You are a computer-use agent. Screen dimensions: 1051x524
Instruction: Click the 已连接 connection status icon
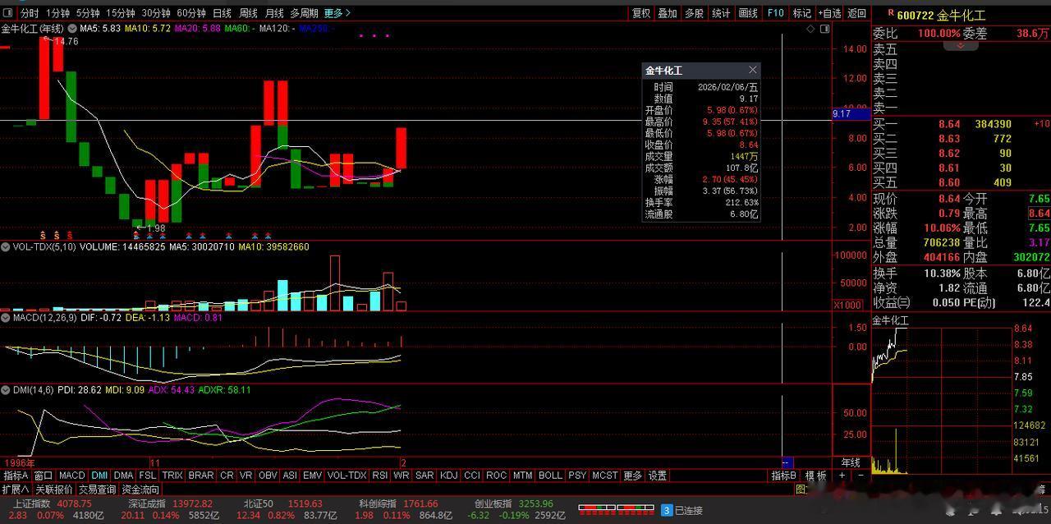click(667, 510)
